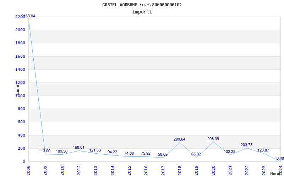This screenshot has width=284, height=177.
Task: Click the 1200 y-axis tick label
Action: click(20, 83)
